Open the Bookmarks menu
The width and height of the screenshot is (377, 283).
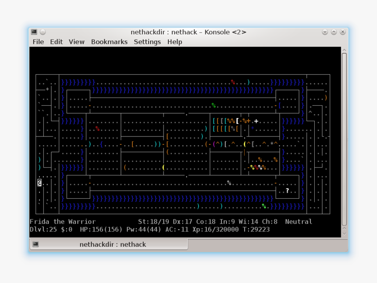109,42
